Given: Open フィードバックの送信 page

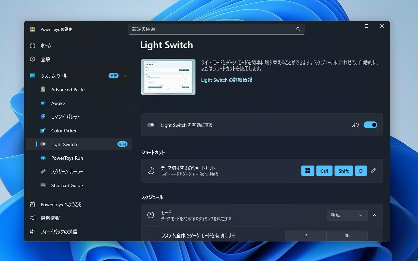Looking at the screenshot, I should (x=79, y=232).
